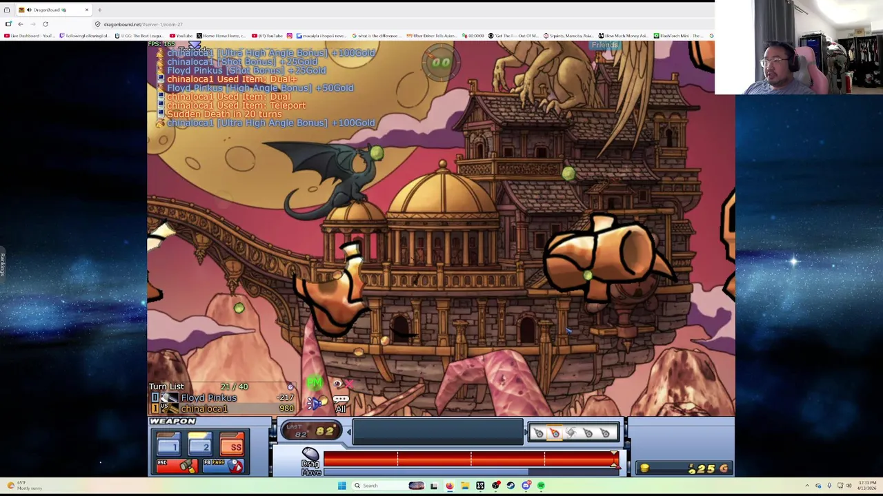This screenshot has width=883, height=496.
Task: Reload the page
Action: (46, 24)
